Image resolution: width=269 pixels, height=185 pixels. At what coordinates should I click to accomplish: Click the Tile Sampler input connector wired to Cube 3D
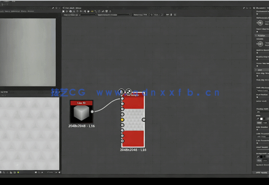[122, 98]
